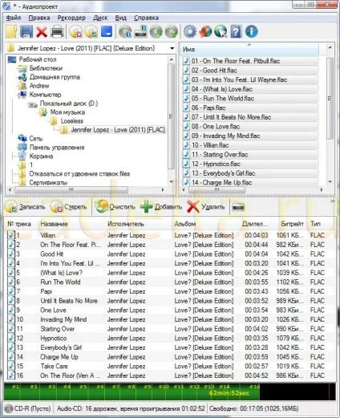Screen dimensions: 340x418
Task: Click the small dark disc device icon after Удалить
Action: (238, 207)
